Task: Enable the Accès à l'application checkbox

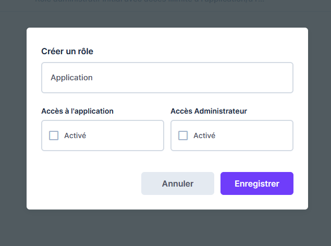Action: tap(54, 136)
